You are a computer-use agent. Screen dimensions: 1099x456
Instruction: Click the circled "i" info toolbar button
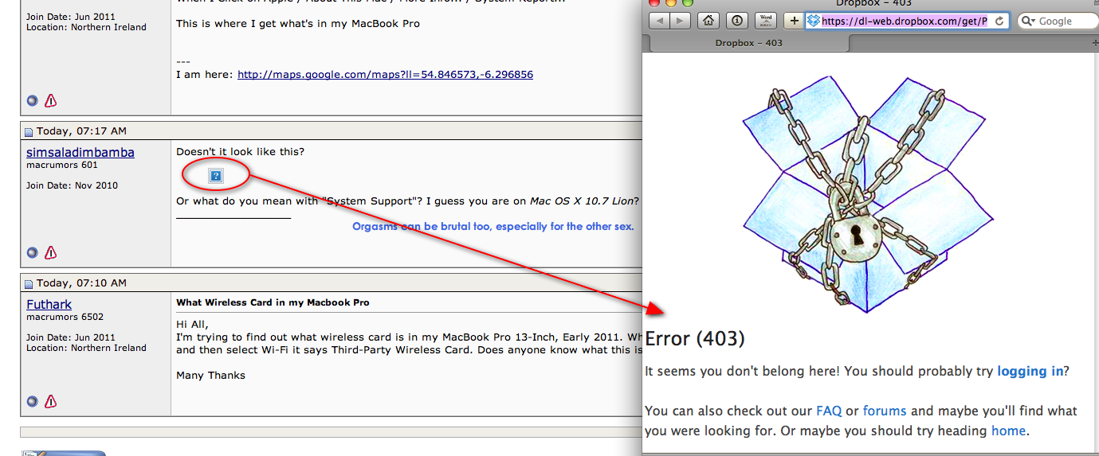[x=737, y=21]
